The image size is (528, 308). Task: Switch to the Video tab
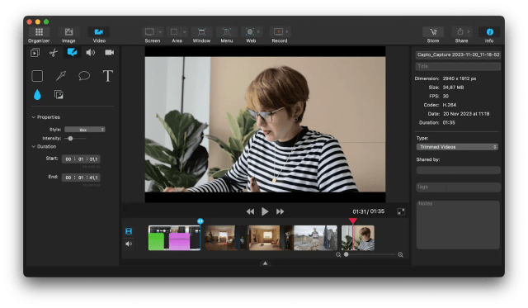pyautogui.click(x=99, y=35)
